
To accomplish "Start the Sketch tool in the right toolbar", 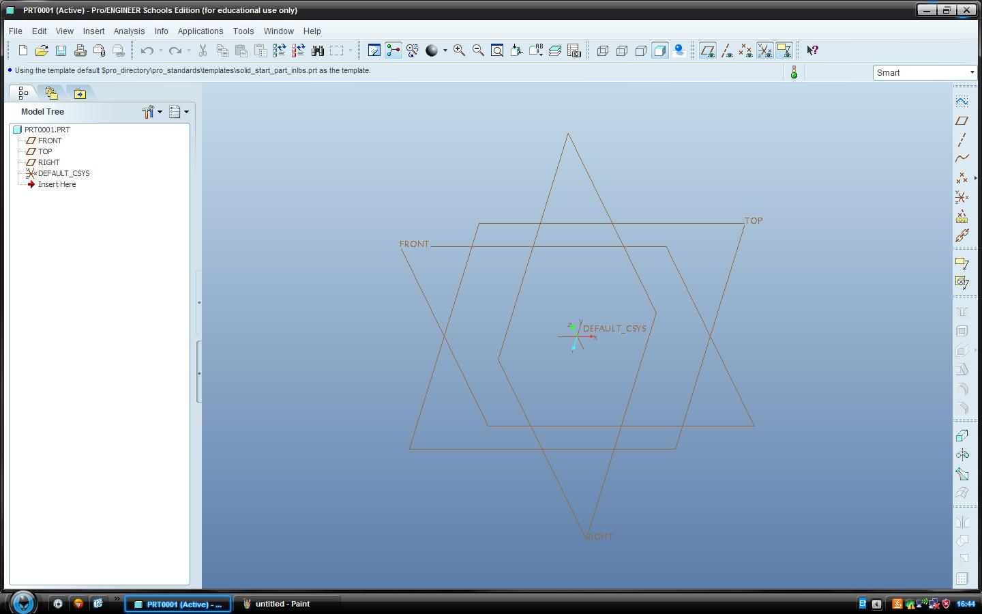I will (962, 102).
